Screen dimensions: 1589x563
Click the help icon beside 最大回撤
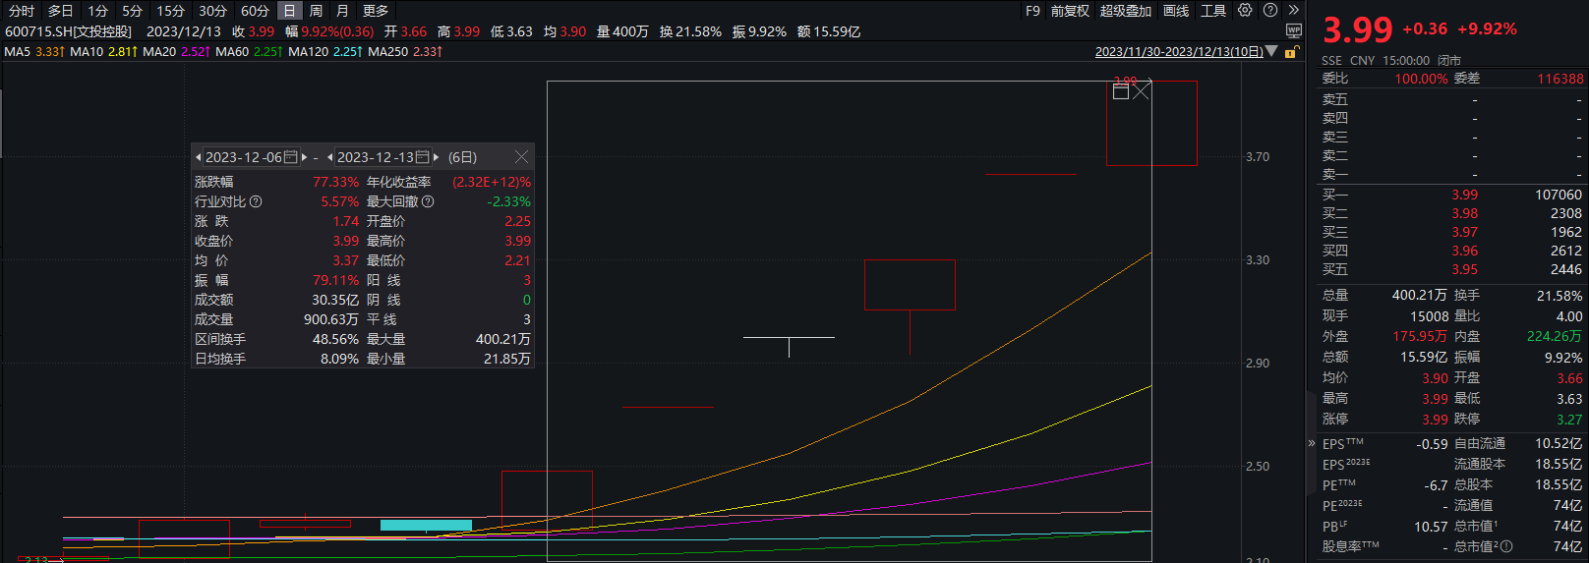pyautogui.click(x=428, y=201)
